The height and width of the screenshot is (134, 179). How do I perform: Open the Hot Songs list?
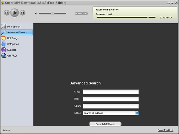(x=17, y=38)
